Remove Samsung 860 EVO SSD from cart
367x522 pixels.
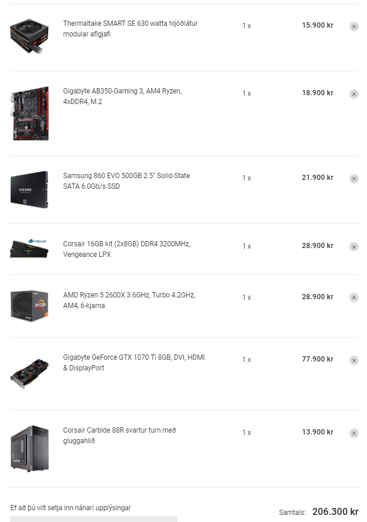coord(354,179)
